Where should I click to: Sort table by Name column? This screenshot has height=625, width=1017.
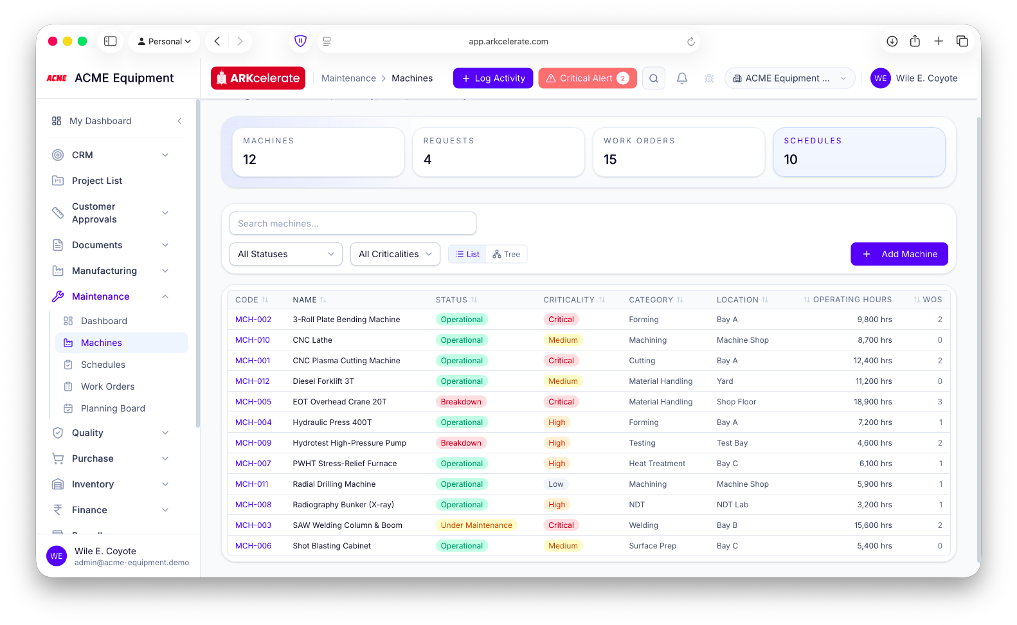point(310,300)
